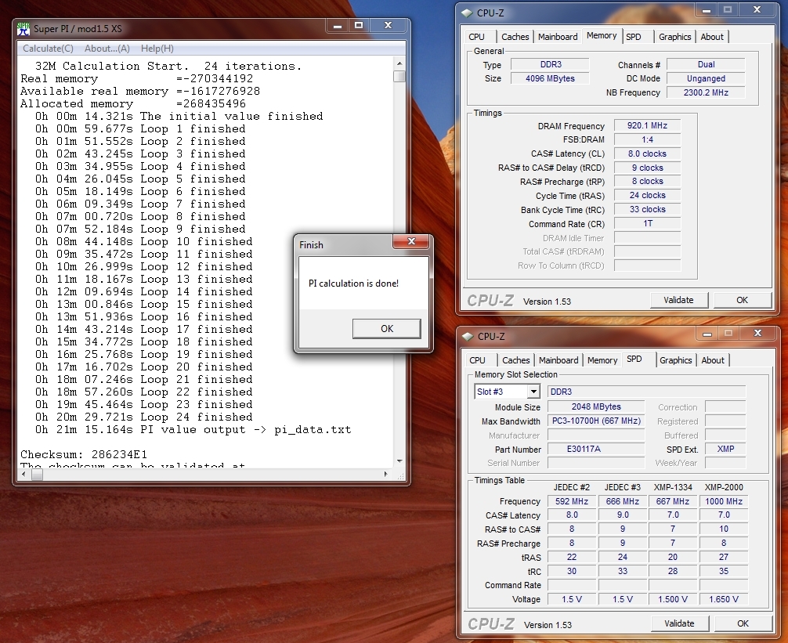Viewport: 788px width, 643px height.
Task: Open the Help(H) menu
Action: click(157, 49)
